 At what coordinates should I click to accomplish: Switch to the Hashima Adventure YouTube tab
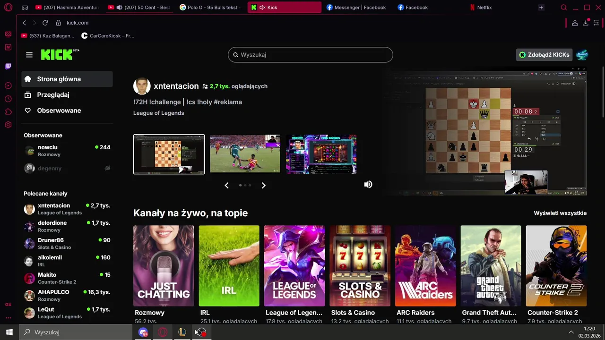(x=67, y=8)
